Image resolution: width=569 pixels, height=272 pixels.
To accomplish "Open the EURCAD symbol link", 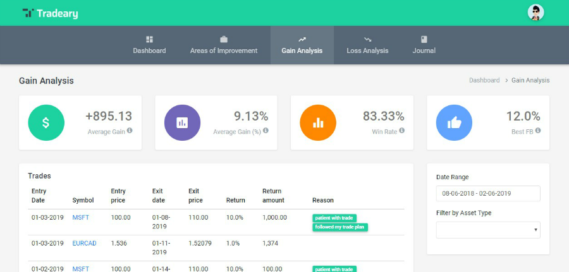I will click(84, 244).
